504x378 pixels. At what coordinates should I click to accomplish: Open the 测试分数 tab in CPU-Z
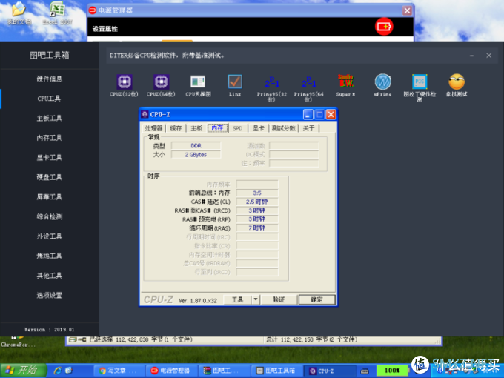[x=283, y=128]
